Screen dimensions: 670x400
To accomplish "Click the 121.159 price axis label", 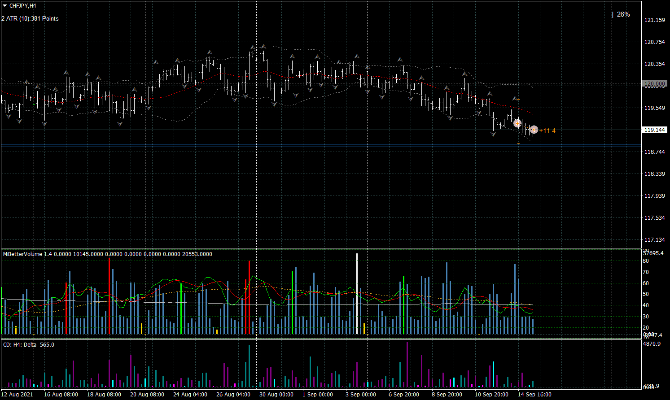I will [654, 20].
